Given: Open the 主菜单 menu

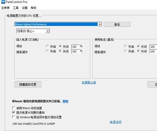Looking at the screenshot, I should point(5,8).
